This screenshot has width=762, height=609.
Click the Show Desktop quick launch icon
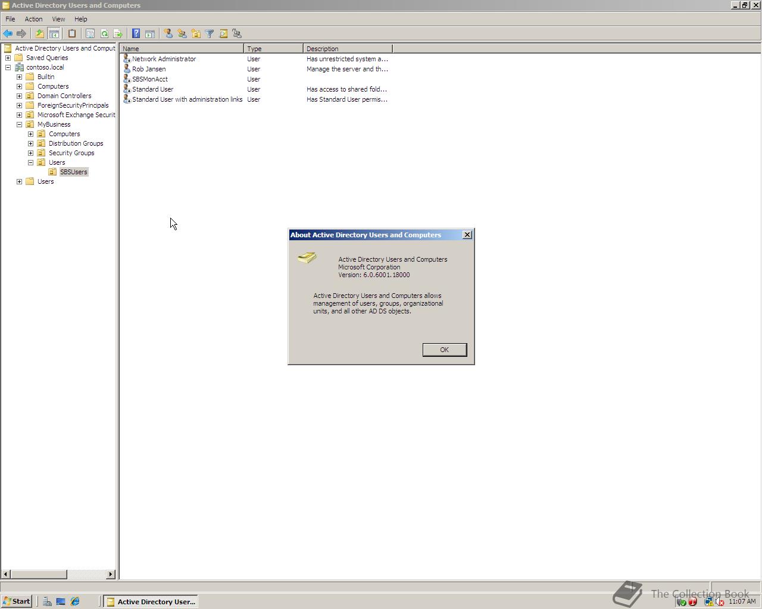click(61, 602)
